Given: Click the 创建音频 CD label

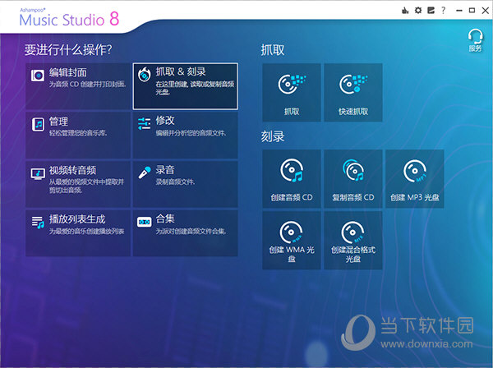Looking at the screenshot, I should [292, 197].
